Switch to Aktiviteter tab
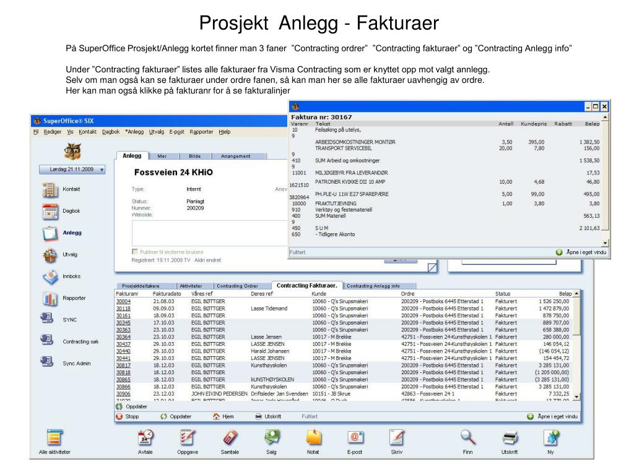This screenshot has height=475, width=634. click(x=191, y=286)
